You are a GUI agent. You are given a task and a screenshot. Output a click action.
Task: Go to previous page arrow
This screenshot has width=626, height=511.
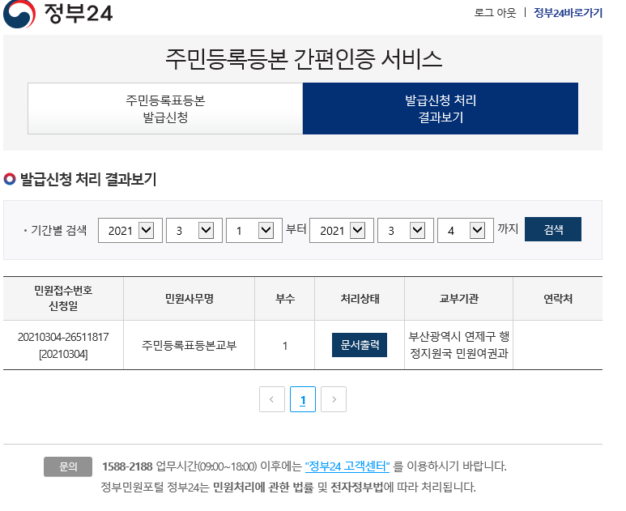pyautogui.click(x=272, y=399)
